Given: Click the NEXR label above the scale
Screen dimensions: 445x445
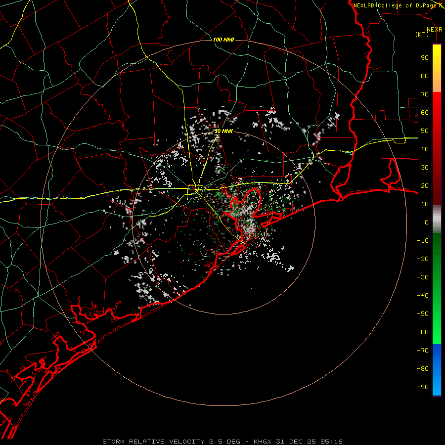Looking at the screenshot, I should 435,30.
